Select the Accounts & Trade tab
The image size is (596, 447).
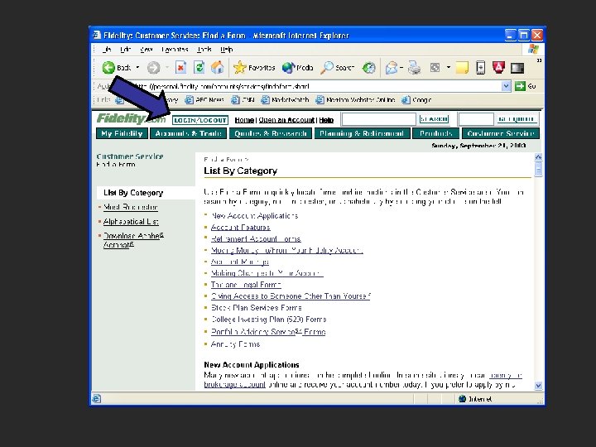(x=188, y=133)
